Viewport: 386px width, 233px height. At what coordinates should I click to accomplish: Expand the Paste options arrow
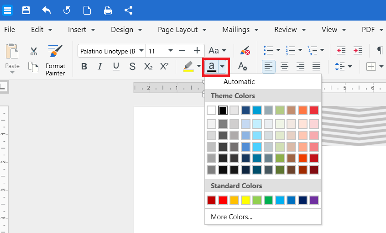[x=12, y=73]
